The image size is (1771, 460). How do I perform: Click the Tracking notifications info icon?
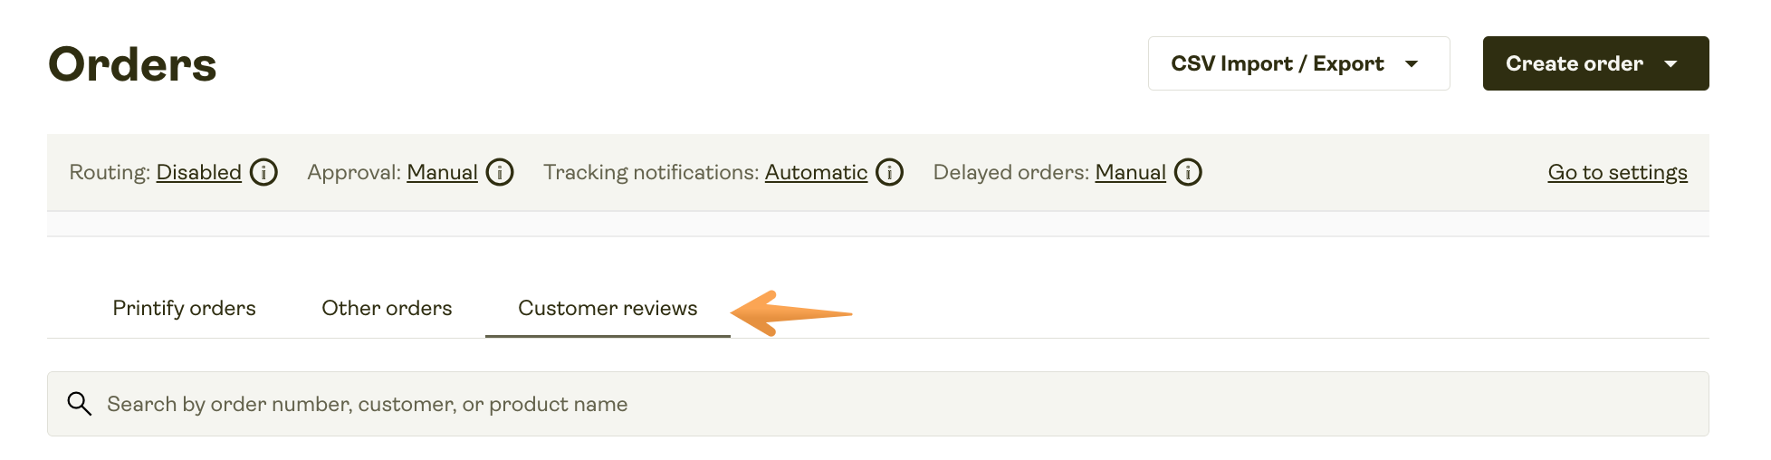[890, 172]
